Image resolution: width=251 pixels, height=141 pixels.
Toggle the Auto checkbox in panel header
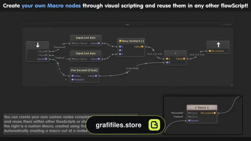[x=224, y=25]
